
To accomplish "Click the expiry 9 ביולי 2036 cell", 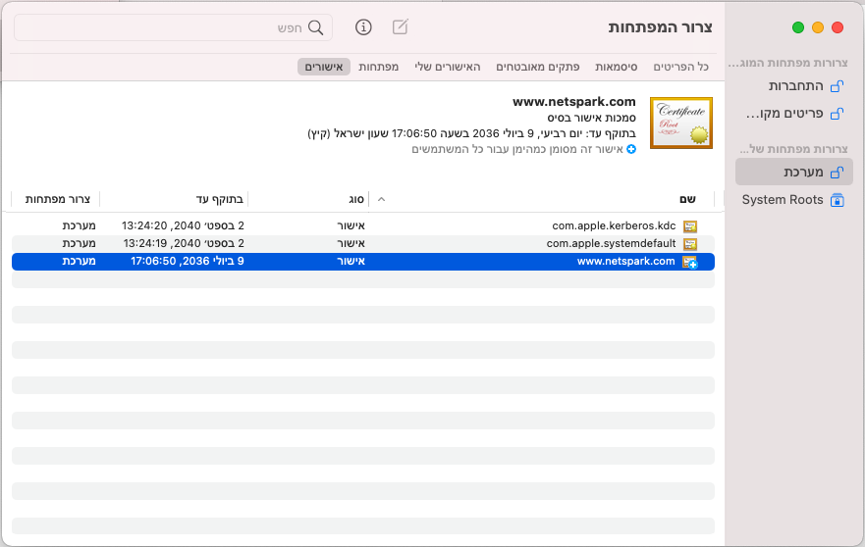I will (x=188, y=261).
